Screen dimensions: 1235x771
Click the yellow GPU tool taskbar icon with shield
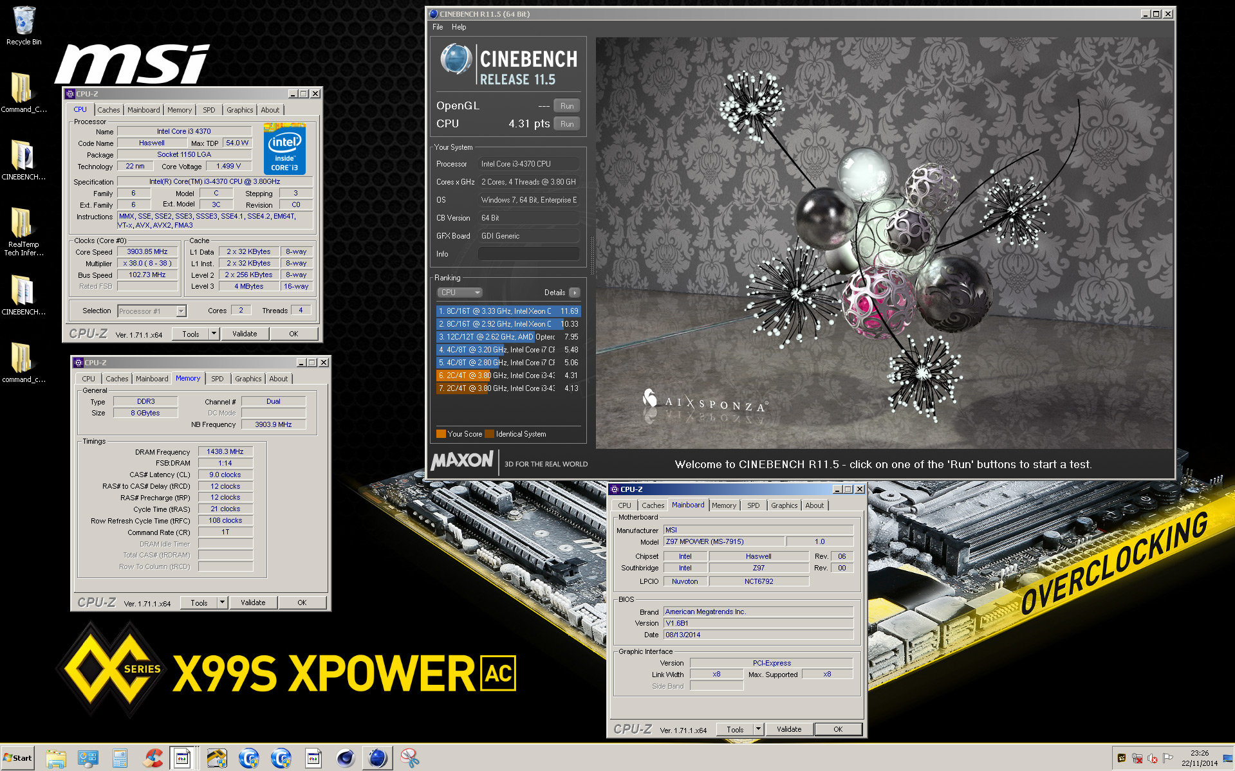[217, 758]
